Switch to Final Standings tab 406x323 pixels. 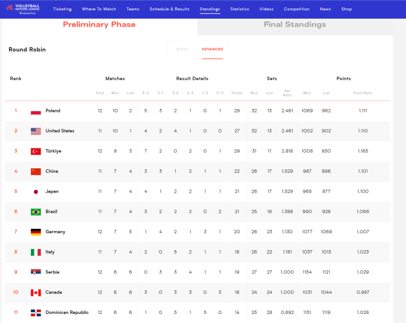pos(295,24)
